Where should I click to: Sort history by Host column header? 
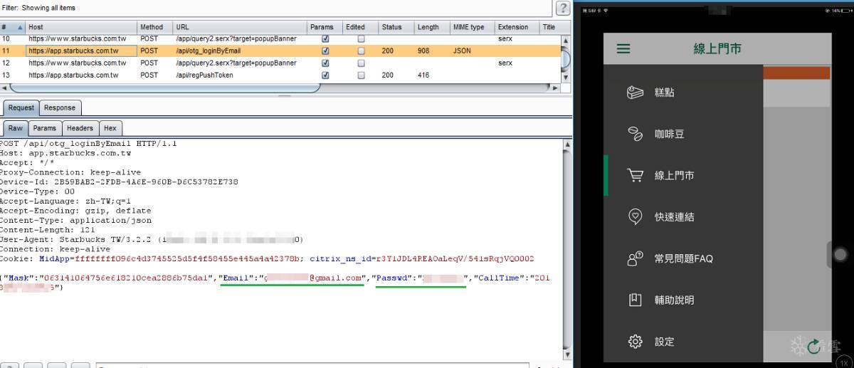81,27
